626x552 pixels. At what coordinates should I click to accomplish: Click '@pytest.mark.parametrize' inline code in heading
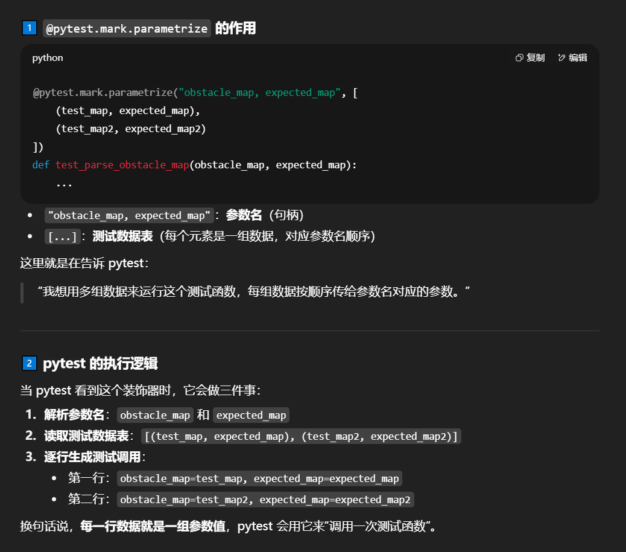pyautogui.click(x=127, y=28)
